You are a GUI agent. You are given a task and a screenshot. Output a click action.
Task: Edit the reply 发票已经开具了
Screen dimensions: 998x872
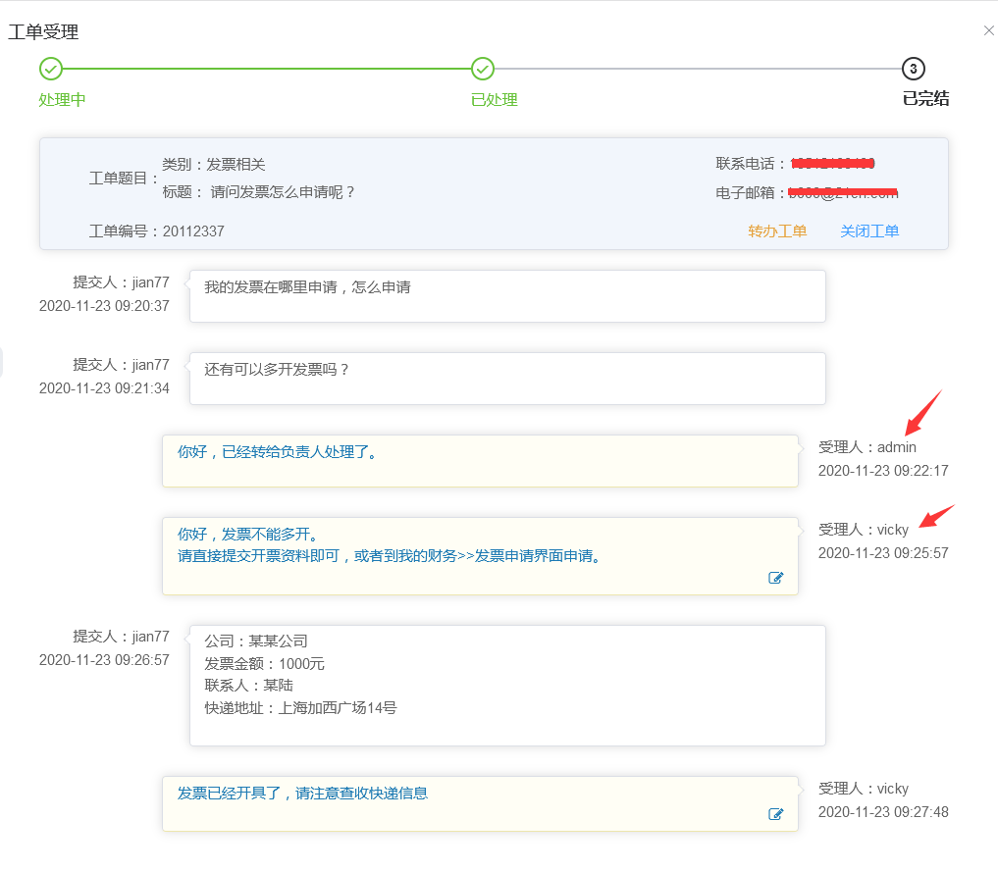point(776,814)
